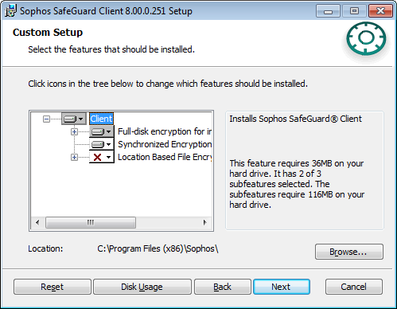This screenshot has width=397, height=309.
Task: Go to Next setup step
Action: pyautogui.click(x=282, y=287)
